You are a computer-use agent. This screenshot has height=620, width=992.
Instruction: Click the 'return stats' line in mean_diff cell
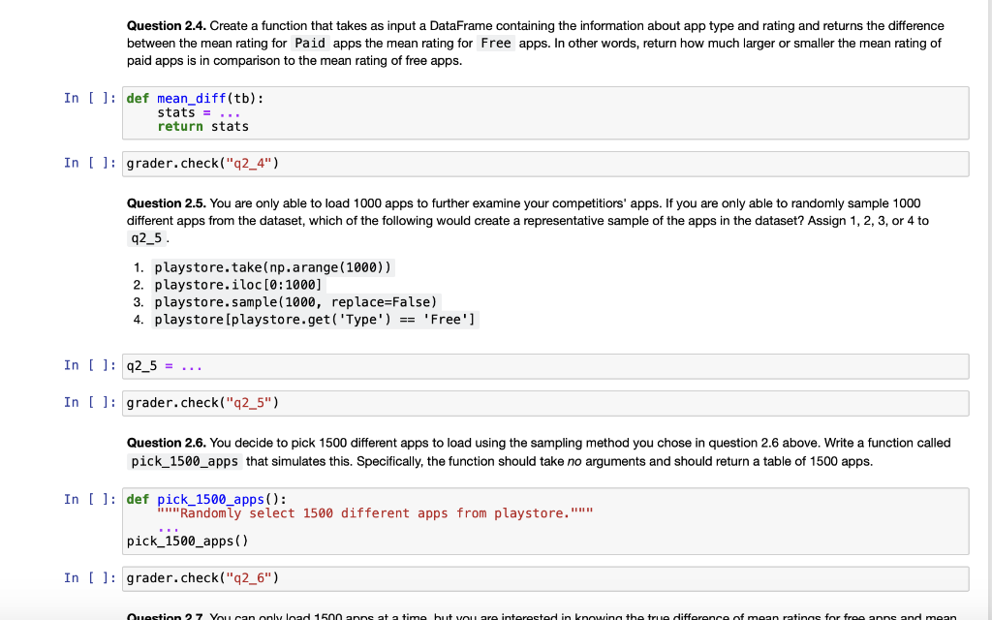(203, 127)
